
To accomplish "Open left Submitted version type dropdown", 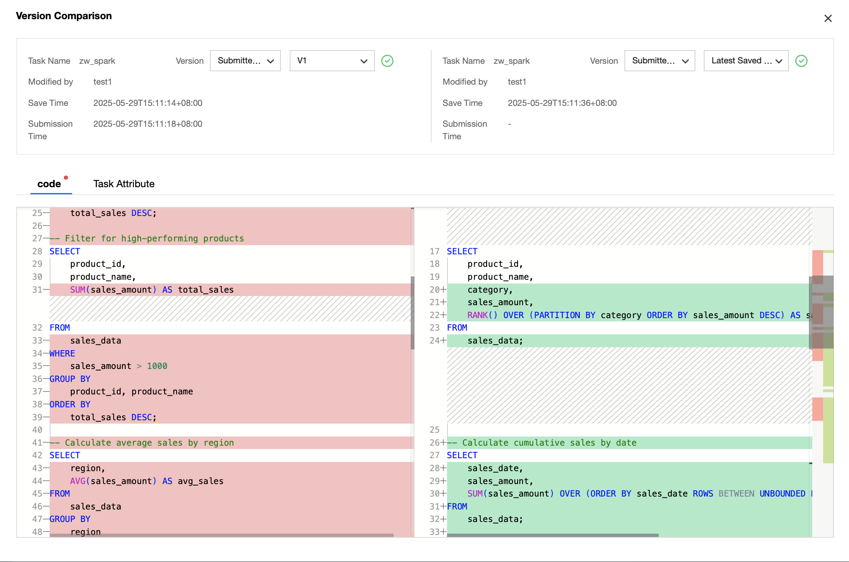I will [x=245, y=61].
